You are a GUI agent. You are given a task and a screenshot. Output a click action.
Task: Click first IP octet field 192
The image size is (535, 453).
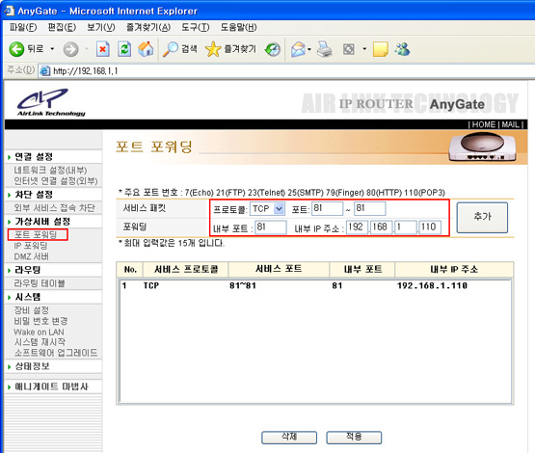358,227
